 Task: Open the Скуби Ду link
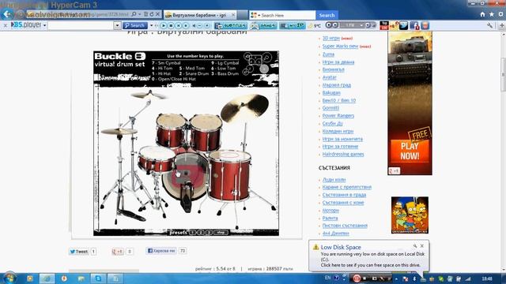pyautogui.click(x=333, y=123)
